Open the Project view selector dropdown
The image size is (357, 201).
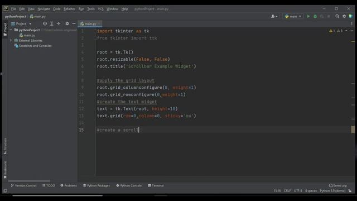[x=21, y=23]
